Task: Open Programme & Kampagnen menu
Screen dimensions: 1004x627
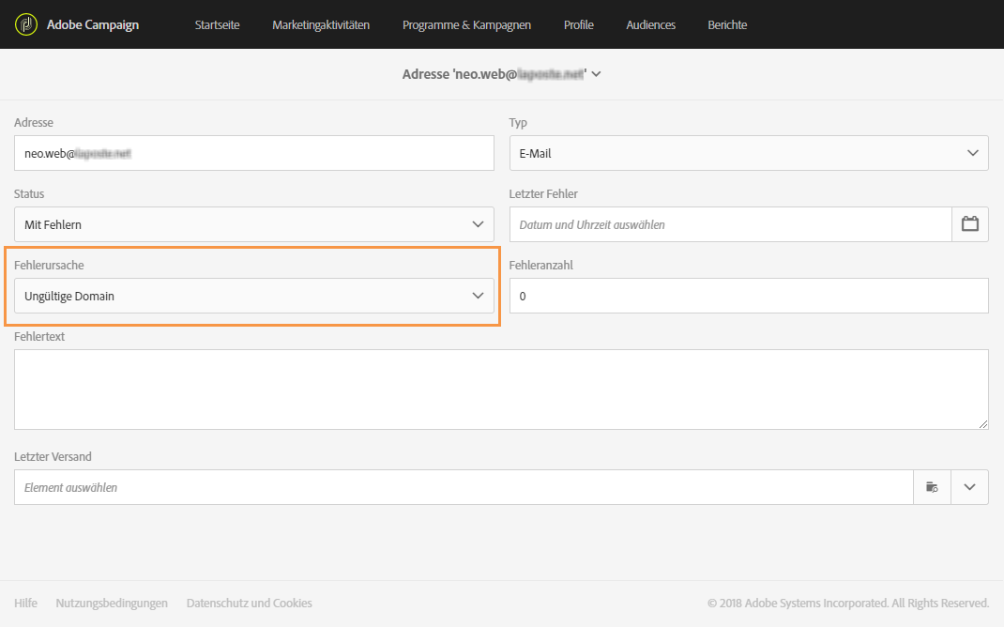Action: pos(466,24)
